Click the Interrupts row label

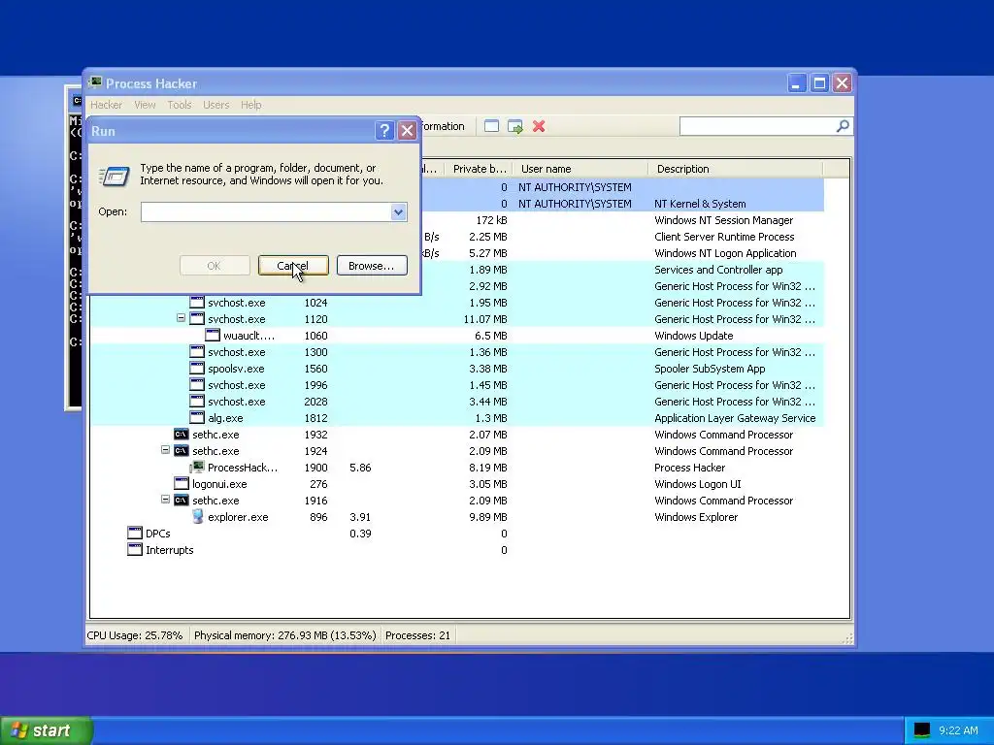point(169,550)
